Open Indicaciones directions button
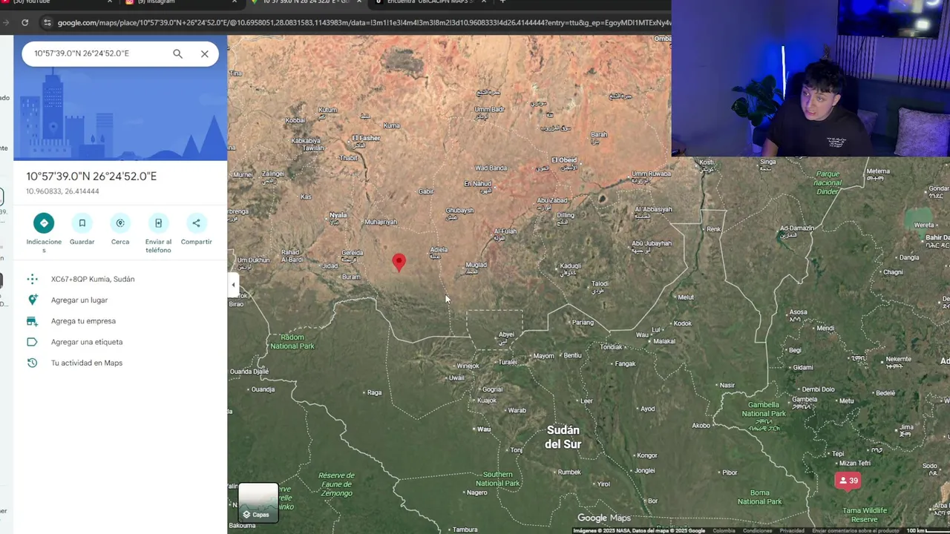The width and height of the screenshot is (950, 534). (44, 223)
